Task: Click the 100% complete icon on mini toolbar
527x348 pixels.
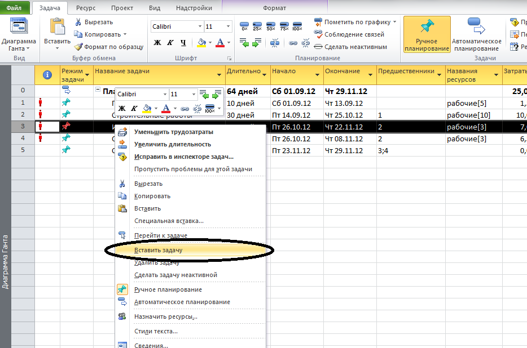Action: (210, 108)
